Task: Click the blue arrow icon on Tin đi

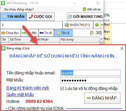Action: [42, 33]
